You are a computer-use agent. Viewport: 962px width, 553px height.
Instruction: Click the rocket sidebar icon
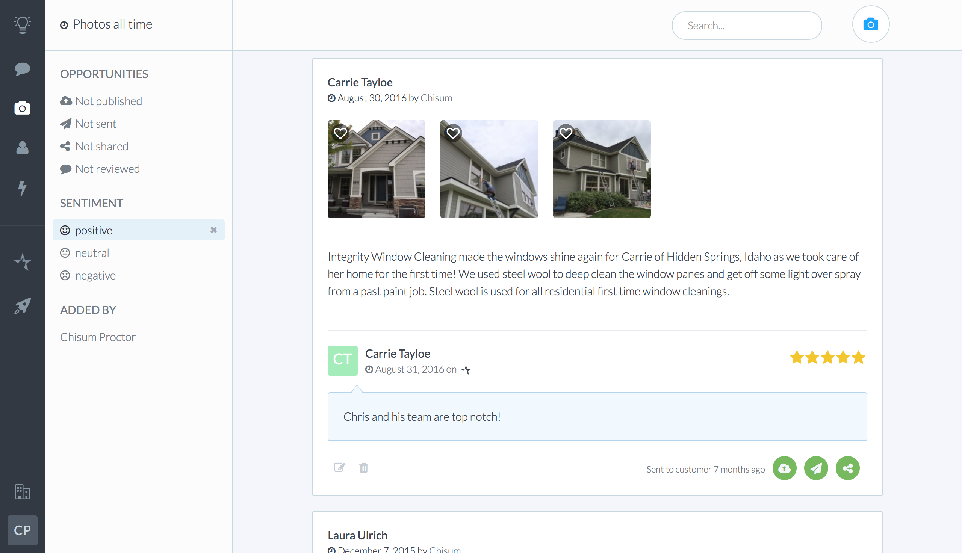point(23,306)
